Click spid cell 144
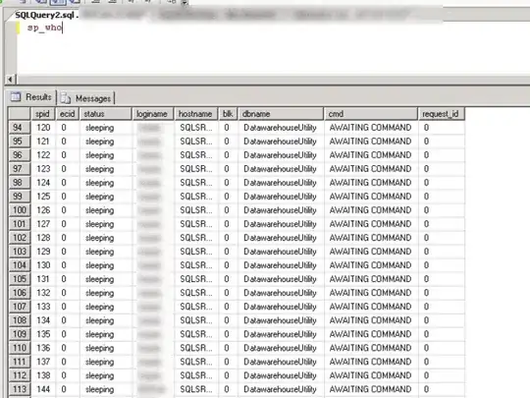The image size is (530, 398). tap(43, 389)
